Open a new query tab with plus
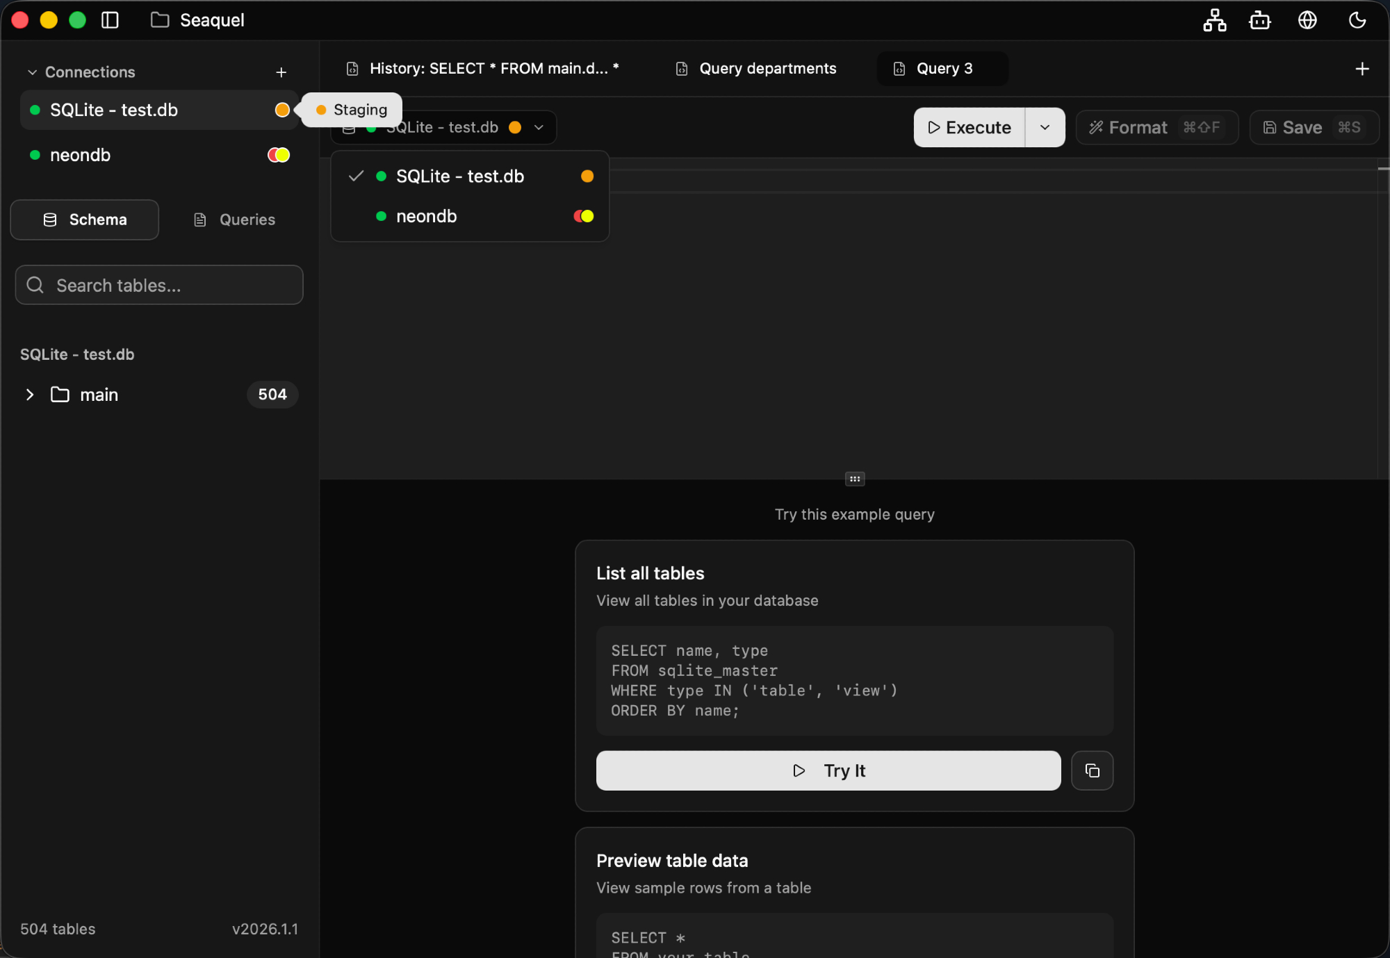Image resolution: width=1390 pixels, height=958 pixels. pyautogui.click(x=1362, y=69)
